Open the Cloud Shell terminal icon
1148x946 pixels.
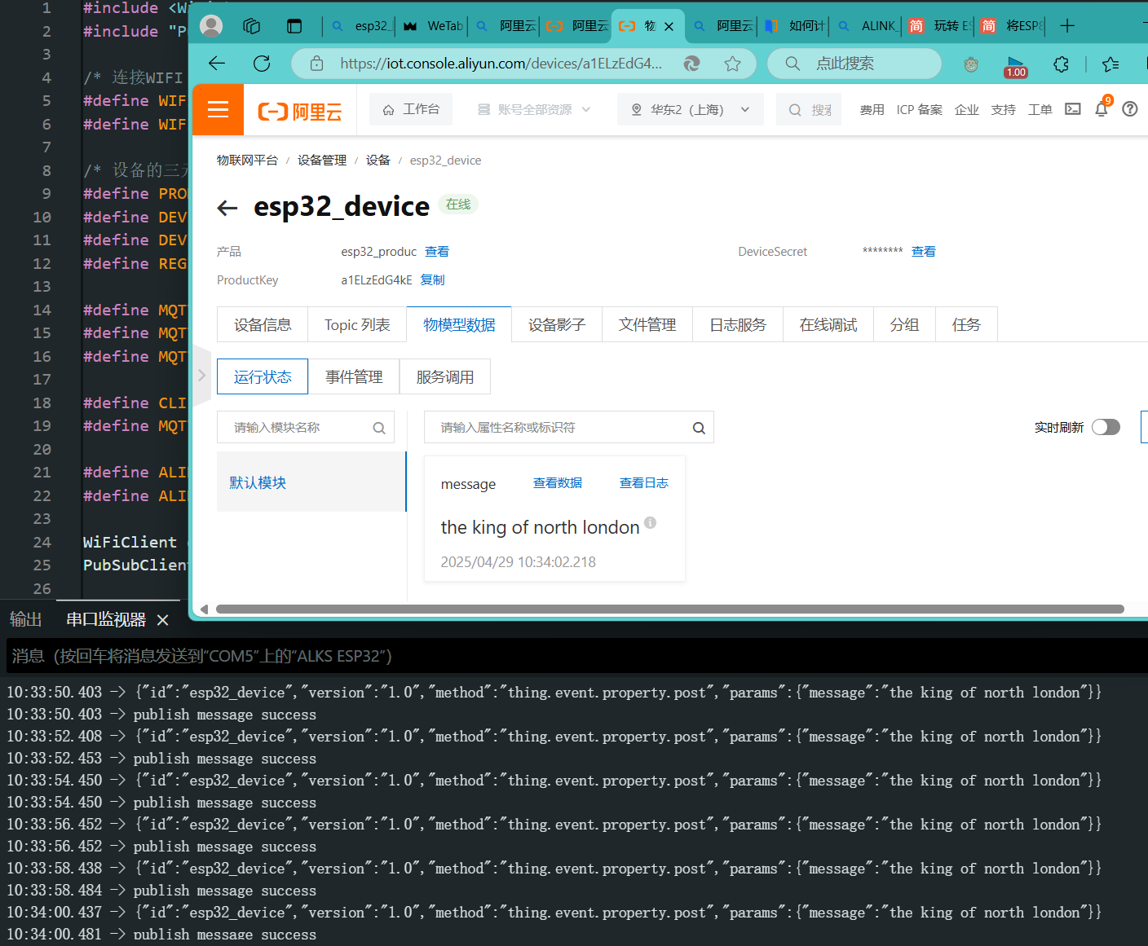1073,109
